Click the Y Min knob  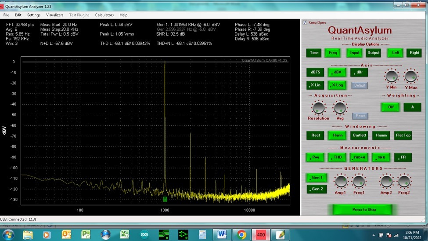(392, 77)
